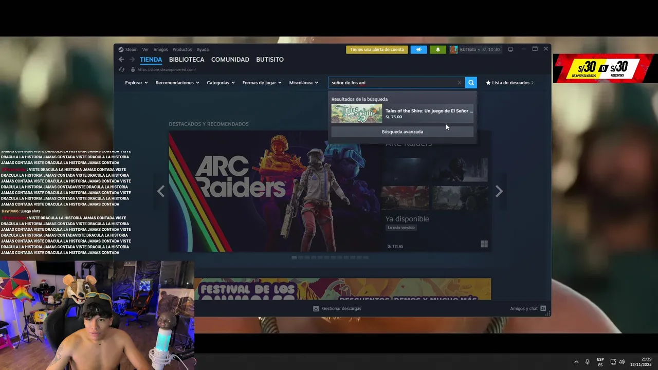Reload the store page with the refresh icon

click(121, 69)
